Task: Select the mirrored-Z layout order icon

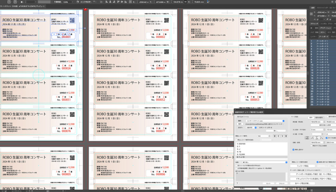Action: coord(317,138)
